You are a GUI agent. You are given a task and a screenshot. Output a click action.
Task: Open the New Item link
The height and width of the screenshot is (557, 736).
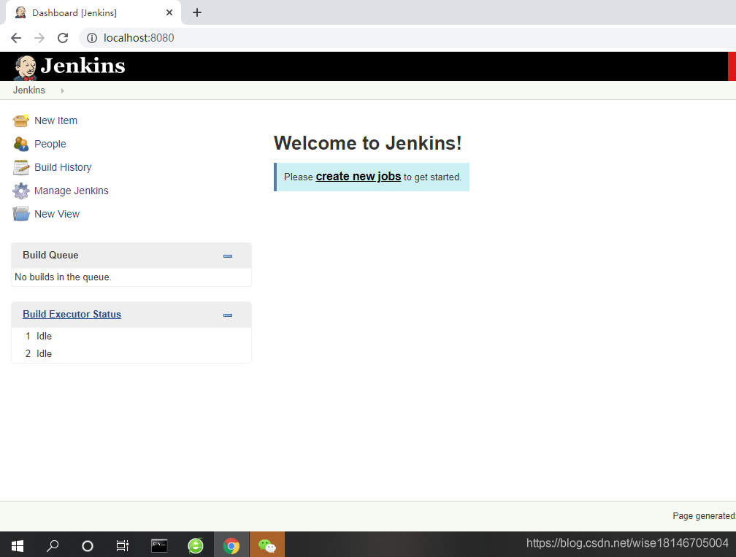click(55, 120)
